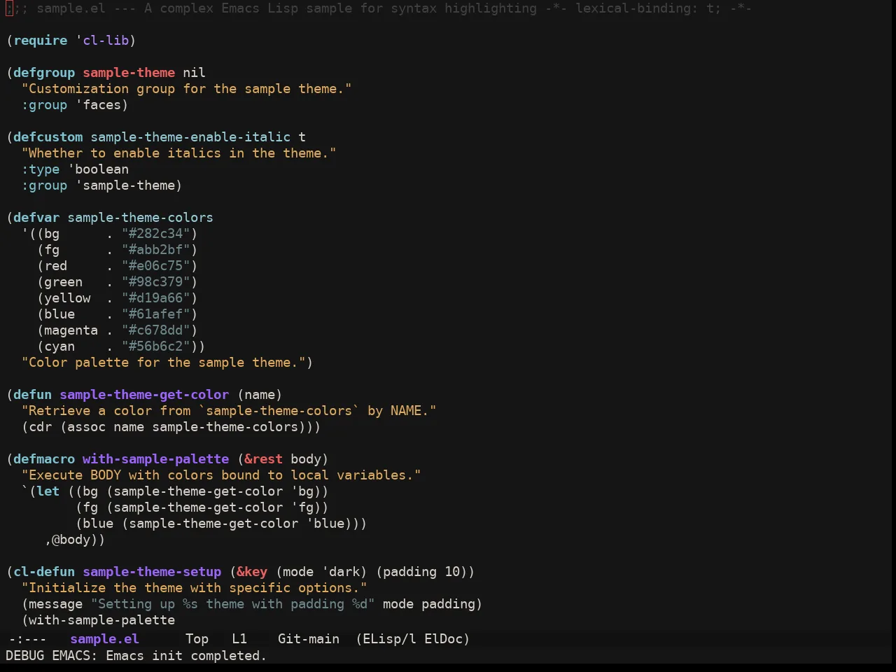Click the "#282c34" color string
Screen dimensions: 896x672
tap(156, 234)
